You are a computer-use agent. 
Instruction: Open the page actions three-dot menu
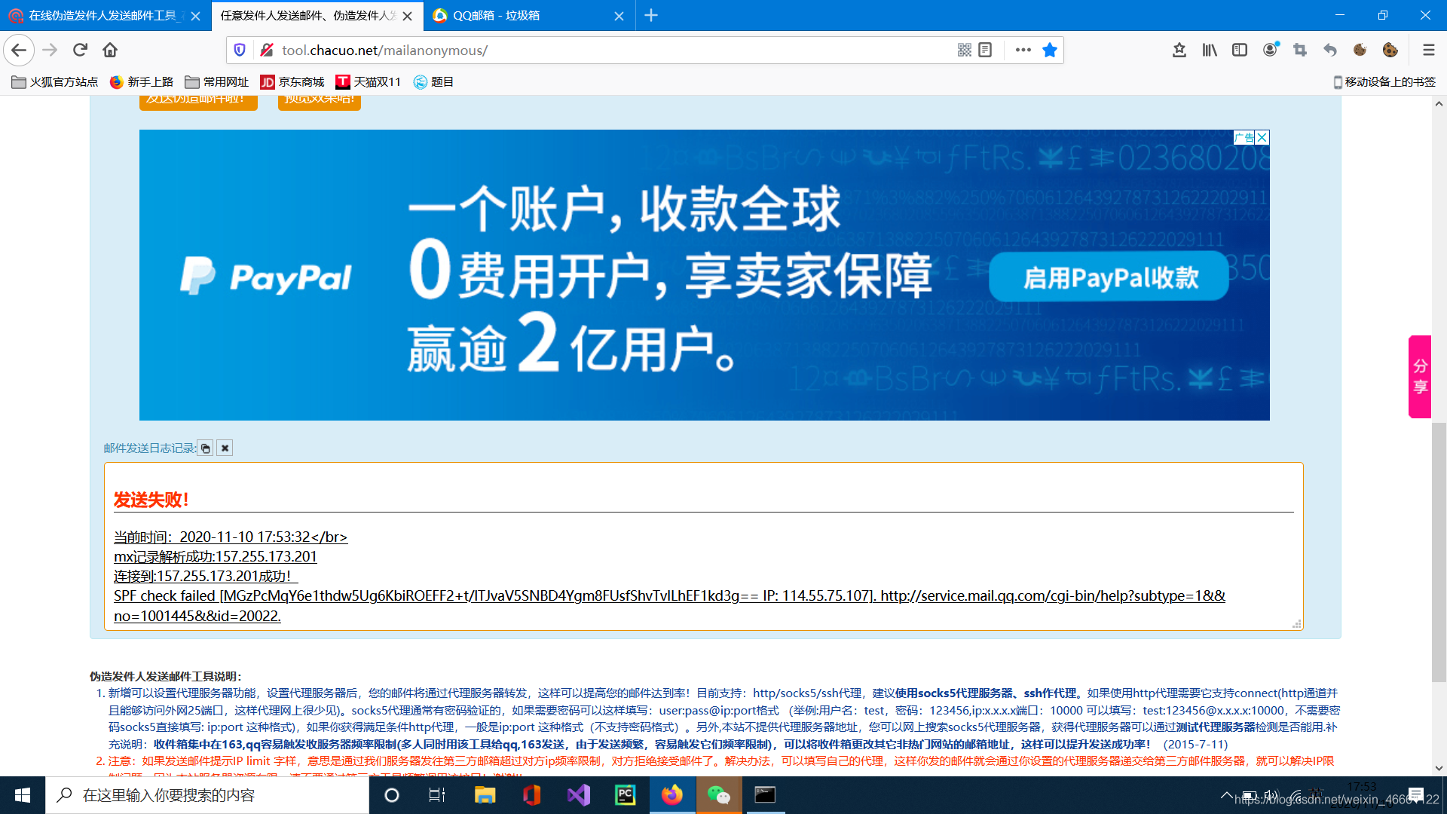pyautogui.click(x=1023, y=50)
